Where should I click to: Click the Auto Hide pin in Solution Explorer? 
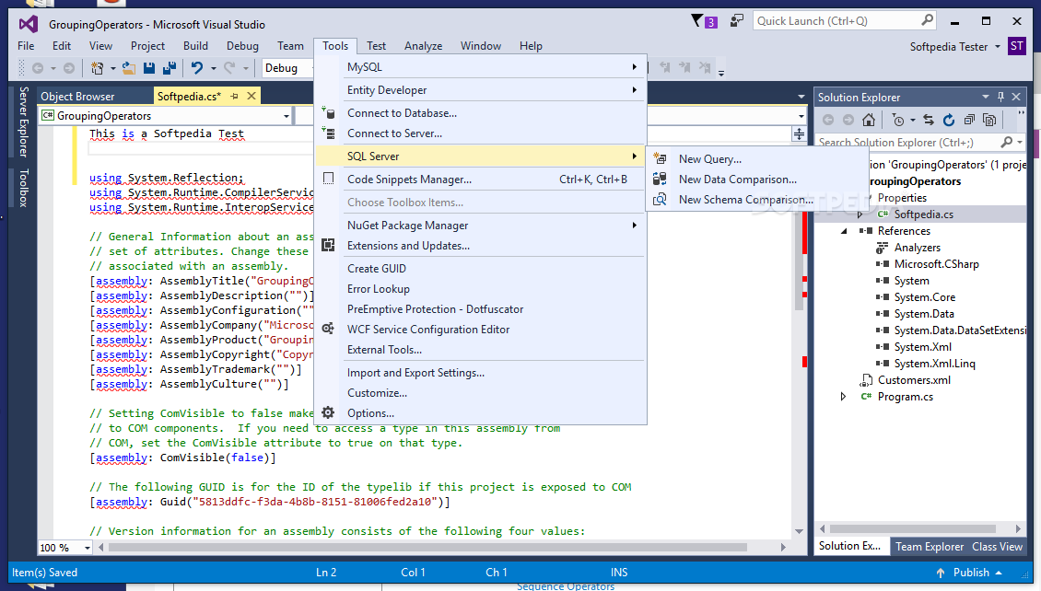[1001, 97]
